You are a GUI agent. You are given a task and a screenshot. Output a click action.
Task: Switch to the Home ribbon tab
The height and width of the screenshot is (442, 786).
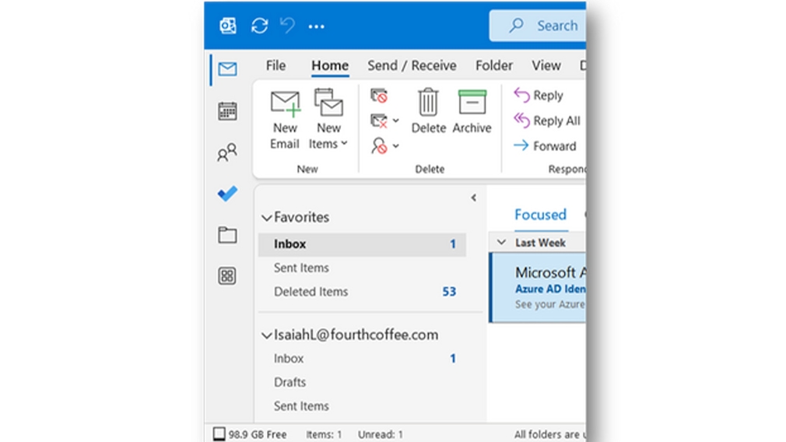tap(330, 65)
